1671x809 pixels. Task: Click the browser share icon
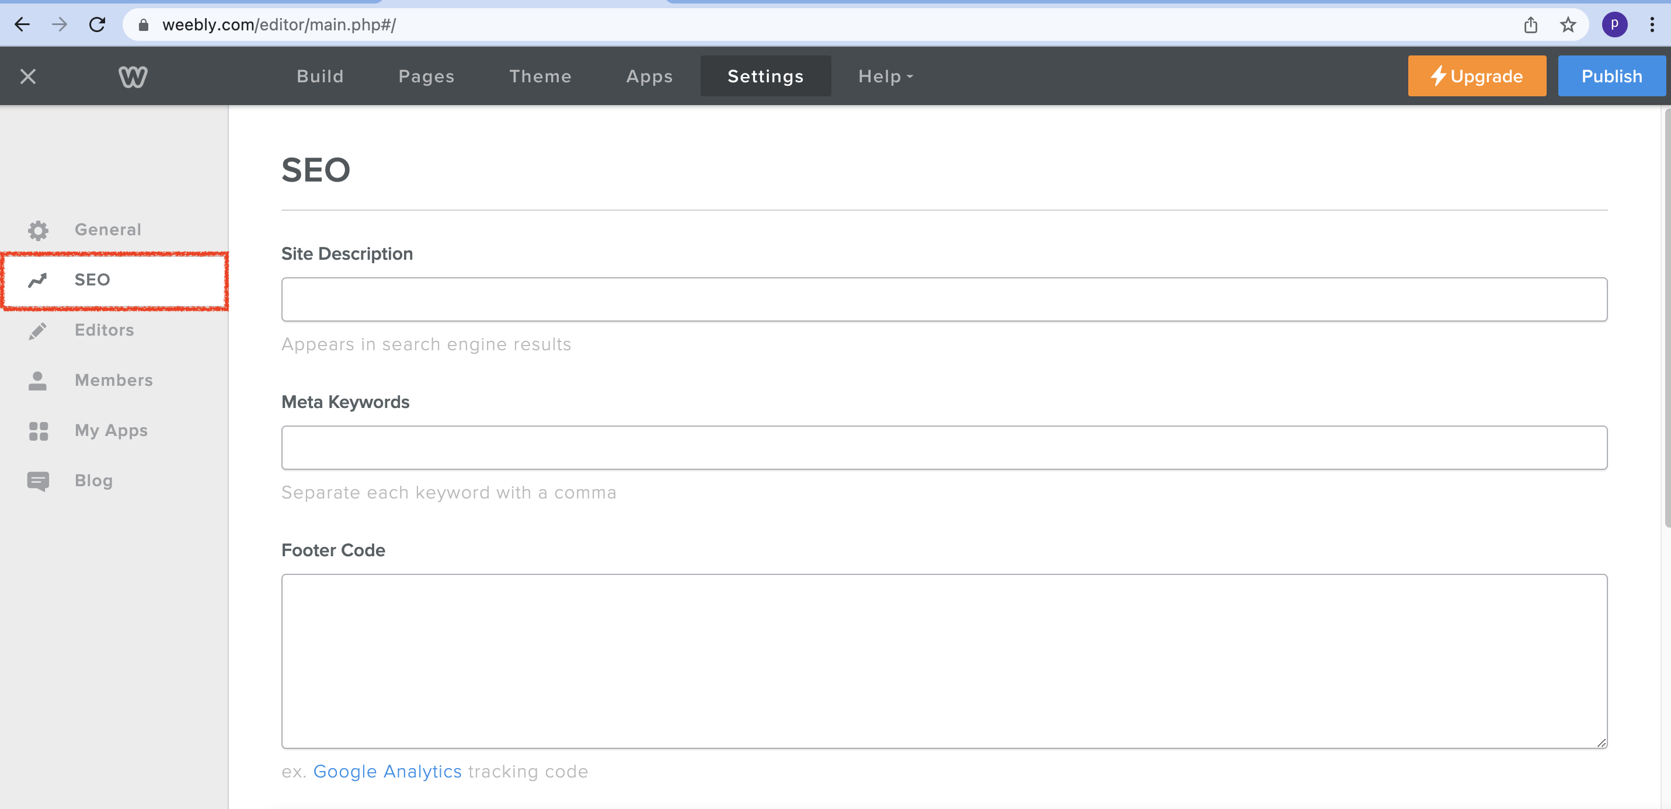(1530, 25)
